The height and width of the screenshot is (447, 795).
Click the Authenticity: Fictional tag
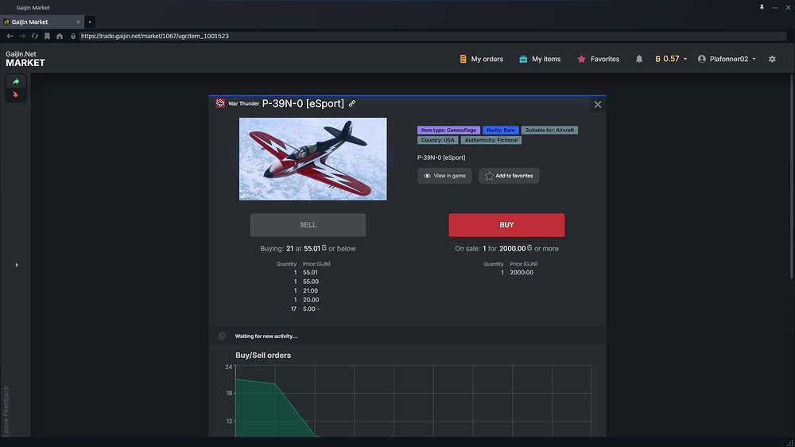491,140
